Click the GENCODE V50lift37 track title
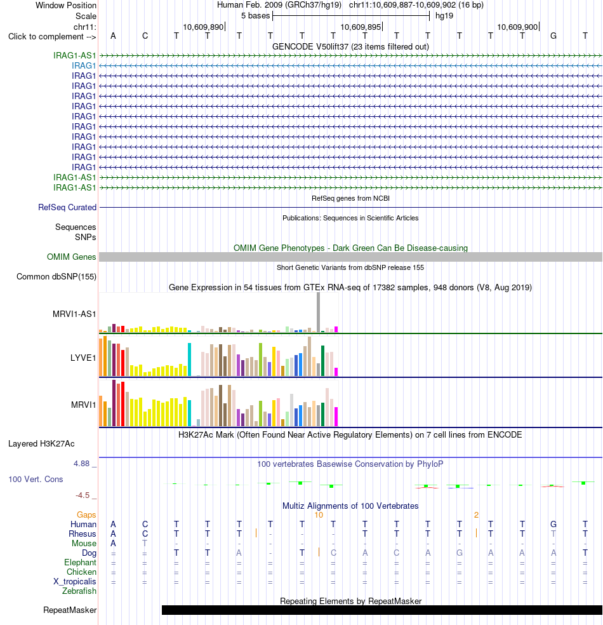 click(350, 46)
